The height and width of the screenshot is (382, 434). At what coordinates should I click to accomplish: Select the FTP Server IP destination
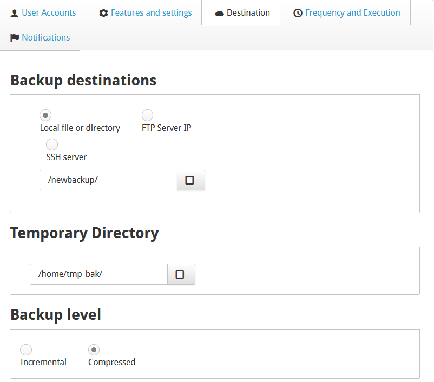(x=147, y=115)
